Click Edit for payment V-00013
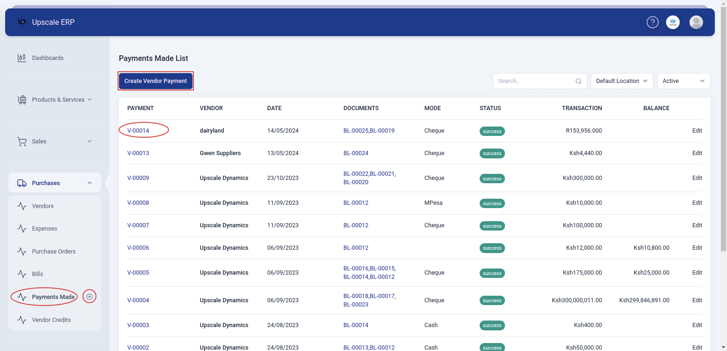Viewport: 727px width, 351px height. [x=697, y=153]
